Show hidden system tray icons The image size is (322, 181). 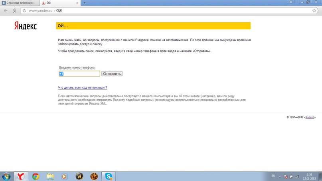(281, 176)
